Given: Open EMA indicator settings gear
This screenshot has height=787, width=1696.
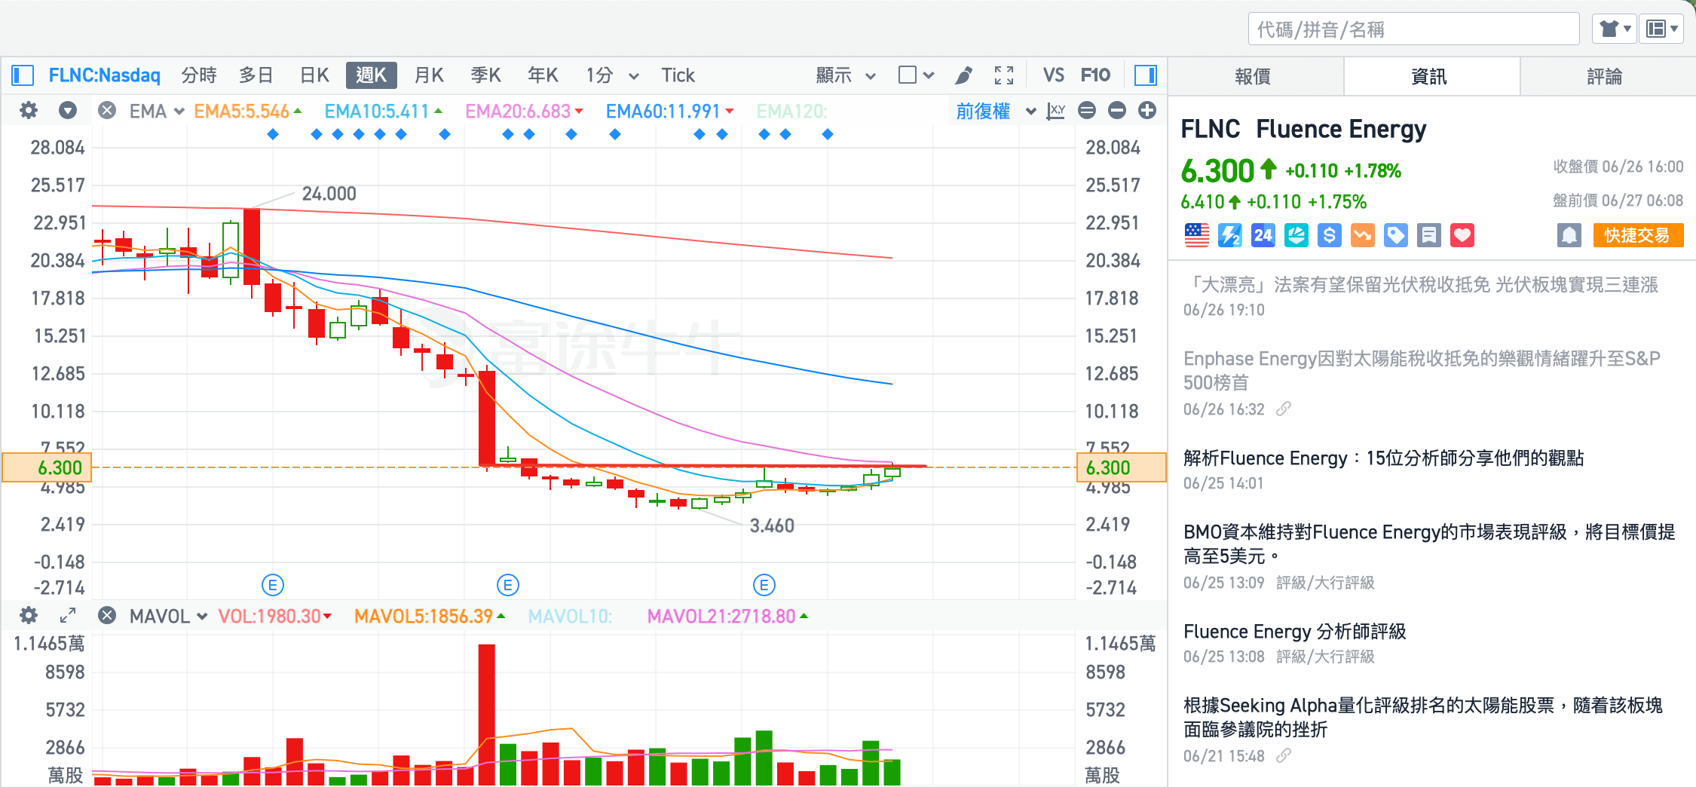Looking at the screenshot, I should pos(29,111).
